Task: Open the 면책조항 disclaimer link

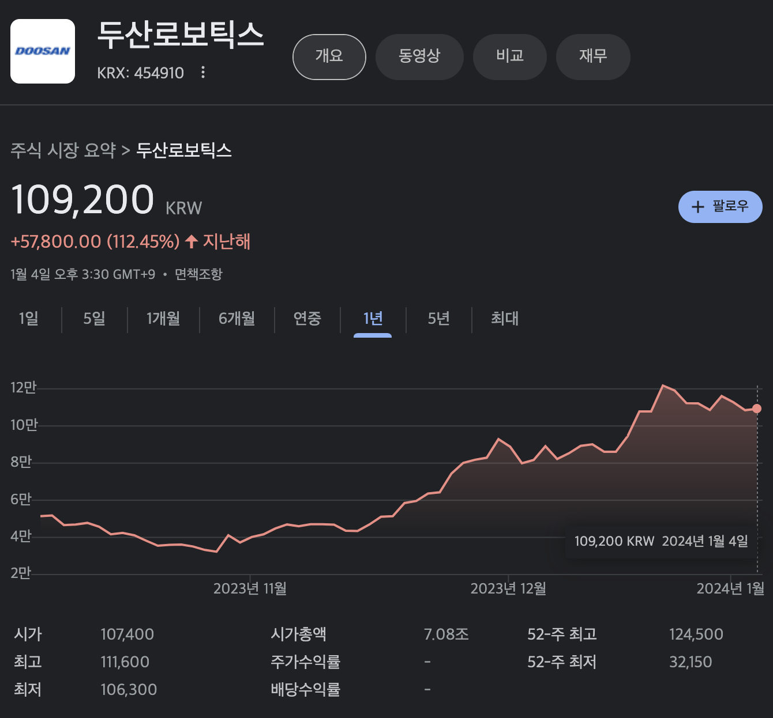Action: click(x=198, y=274)
